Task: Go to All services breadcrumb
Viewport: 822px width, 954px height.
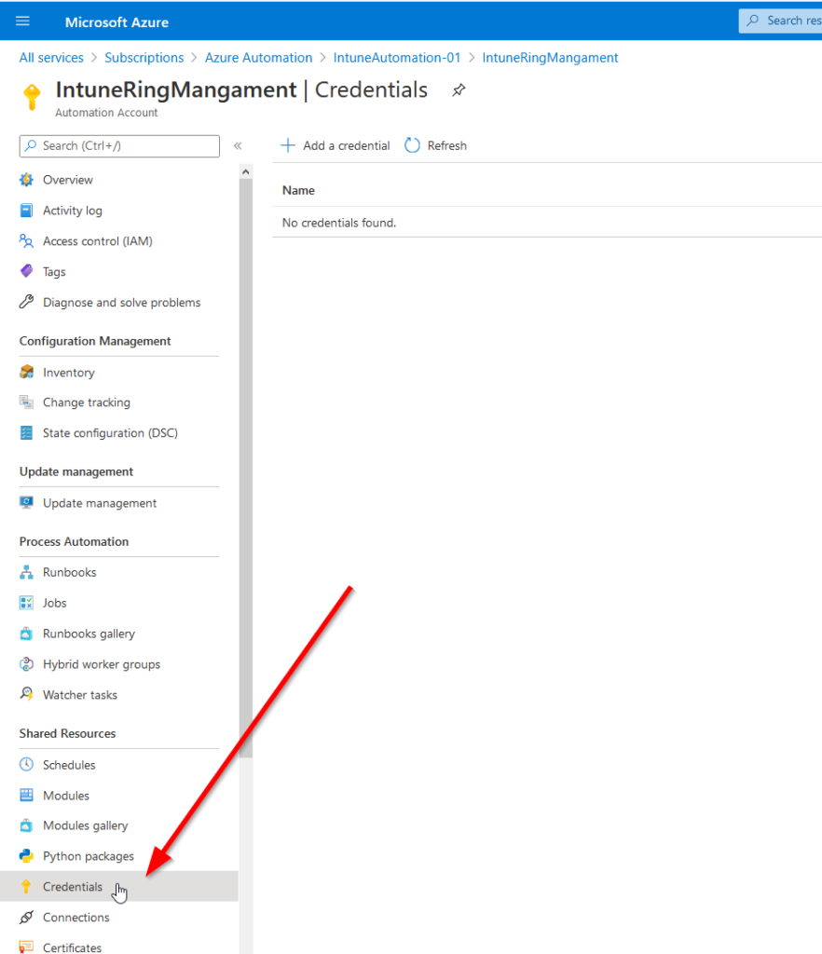Action: click(x=51, y=58)
